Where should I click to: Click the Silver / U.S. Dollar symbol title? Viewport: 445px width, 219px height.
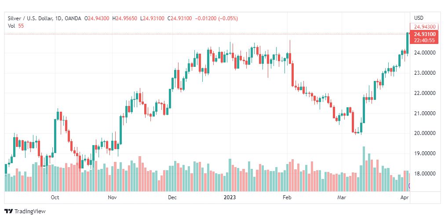(x=28, y=18)
